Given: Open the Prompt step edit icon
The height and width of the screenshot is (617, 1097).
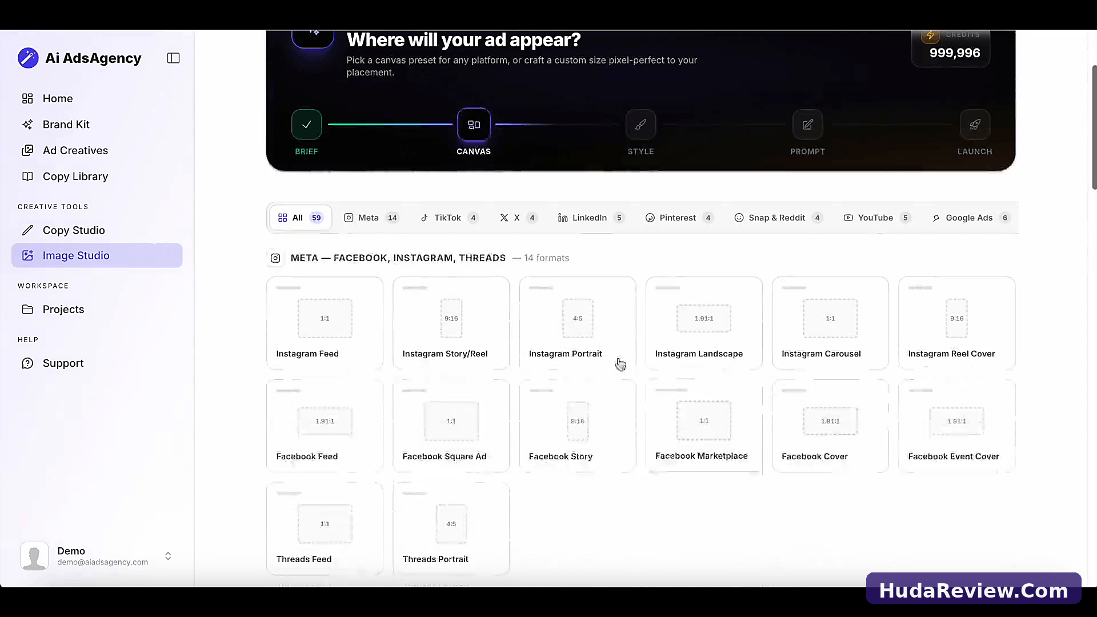Looking at the screenshot, I should (x=807, y=125).
